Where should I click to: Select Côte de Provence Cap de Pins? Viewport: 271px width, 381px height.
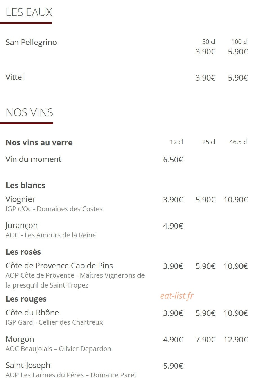(59, 266)
